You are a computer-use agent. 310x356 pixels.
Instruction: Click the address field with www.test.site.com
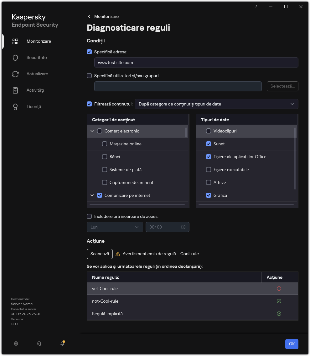coord(196,62)
